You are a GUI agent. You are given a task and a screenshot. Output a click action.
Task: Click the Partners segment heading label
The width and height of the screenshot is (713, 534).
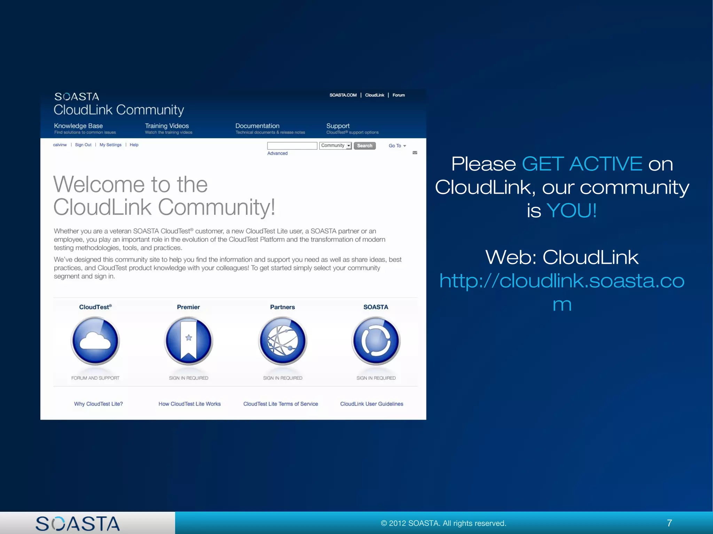click(282, 307)
